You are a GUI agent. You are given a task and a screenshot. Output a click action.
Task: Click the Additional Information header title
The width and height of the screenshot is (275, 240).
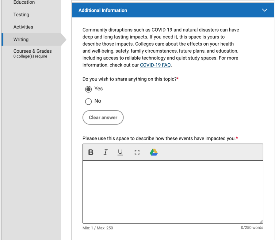103,10
